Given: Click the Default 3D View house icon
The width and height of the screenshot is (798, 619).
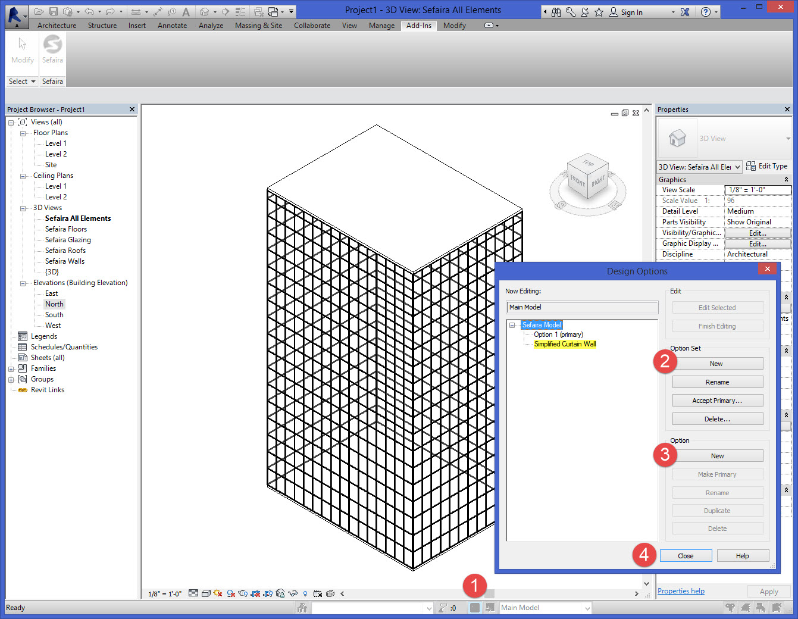Looking at the screenshot, I should 205,11.
